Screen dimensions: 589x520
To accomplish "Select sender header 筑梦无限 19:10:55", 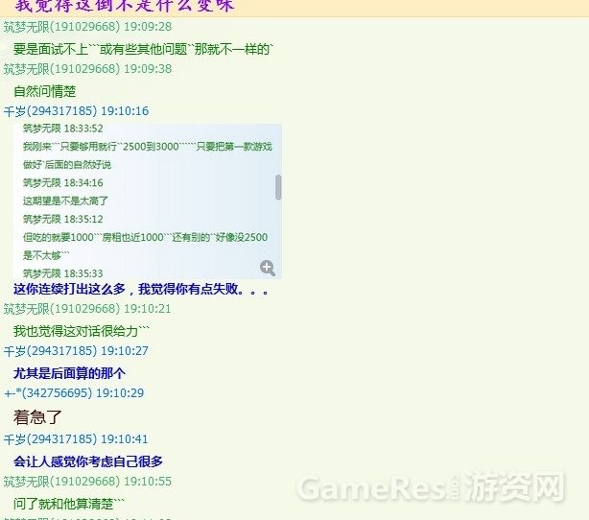I will pos(87,482).
